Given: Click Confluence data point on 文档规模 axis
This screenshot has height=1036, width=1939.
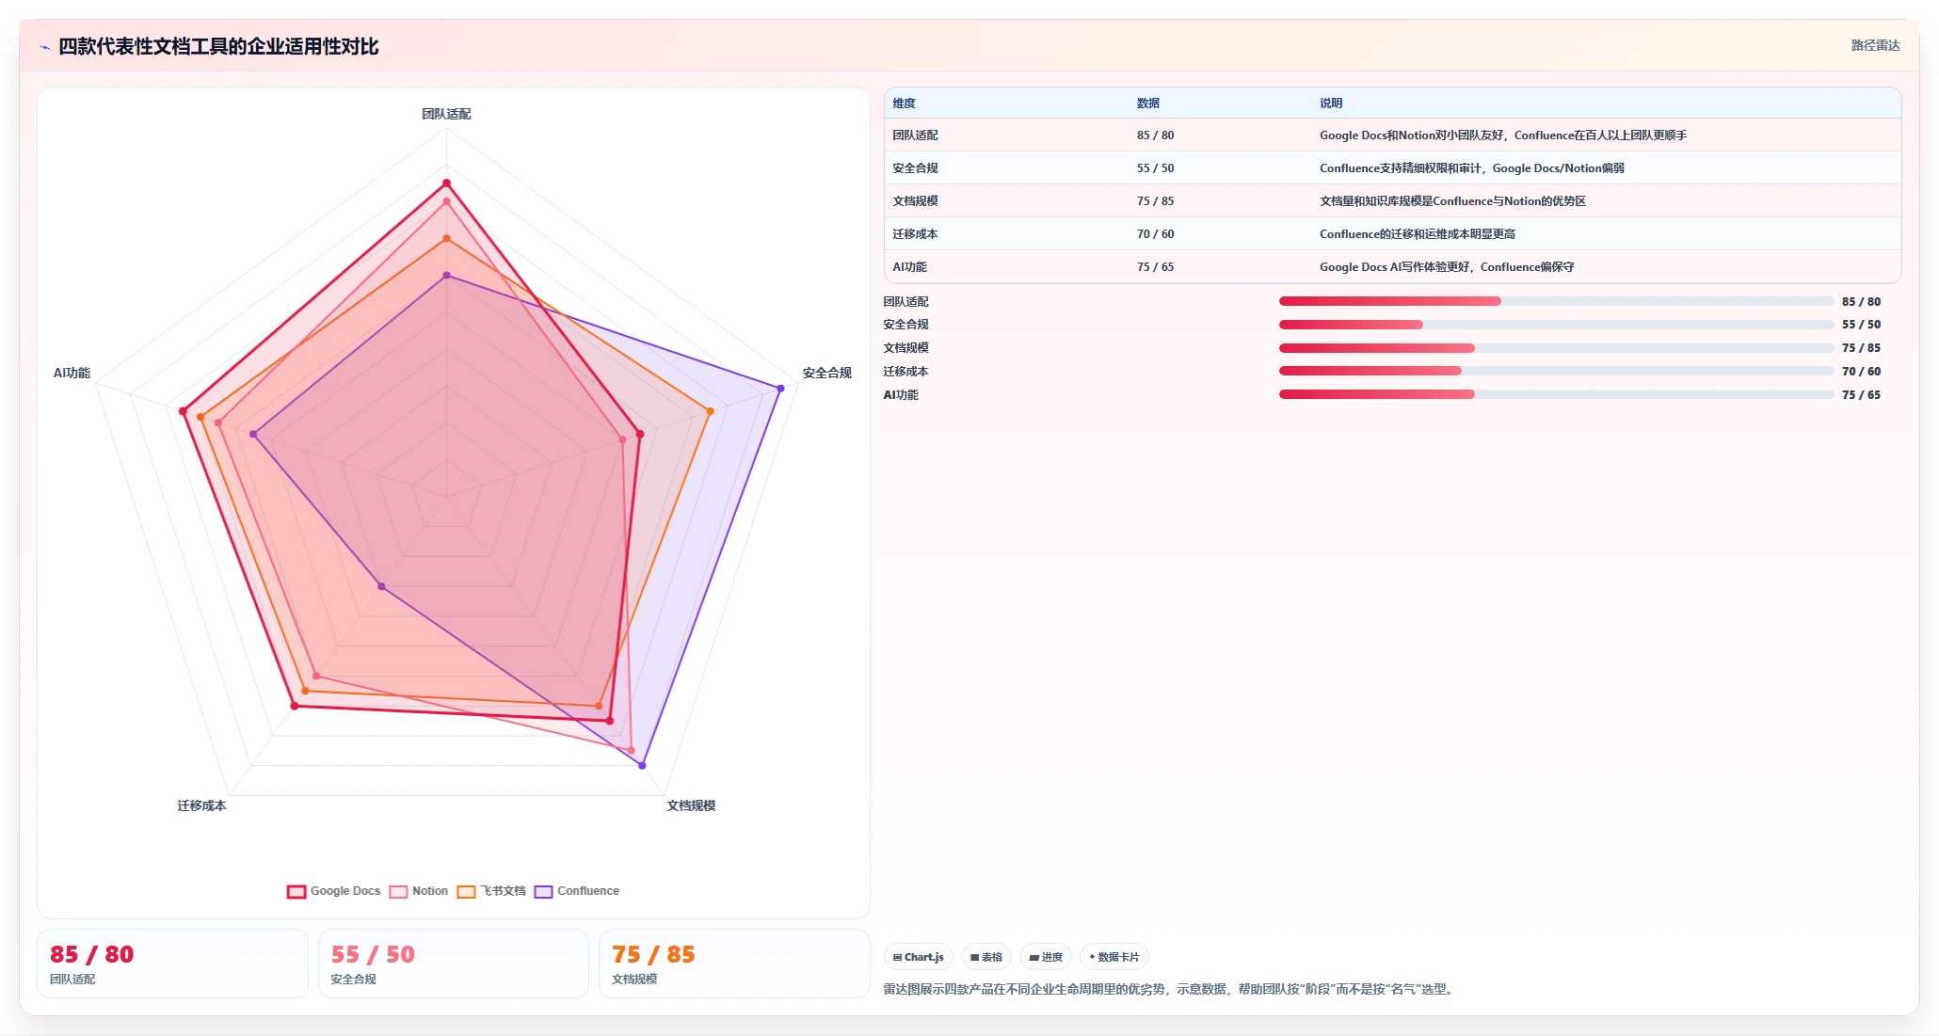Looking at the screenshot, I should 643,766.
